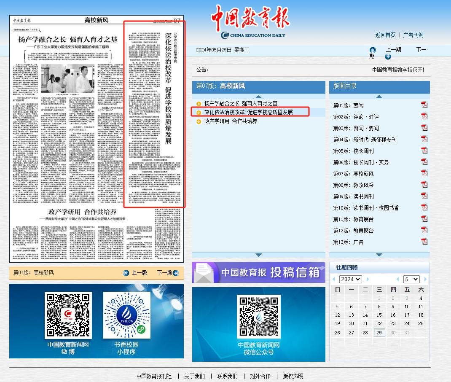Open article 政产学研用 合作共培养
Image resolution: width=451 pixels, height=382 pixels.
point(231,121)
